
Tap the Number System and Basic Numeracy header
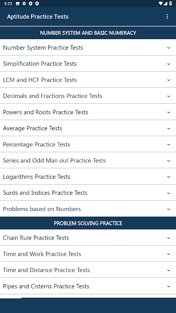click(88, 33)
